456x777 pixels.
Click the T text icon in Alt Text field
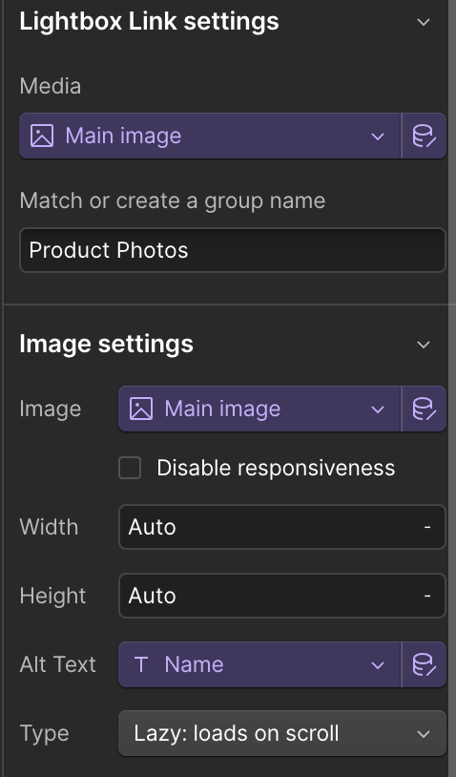pyautogui.click(x=140, y=664)
